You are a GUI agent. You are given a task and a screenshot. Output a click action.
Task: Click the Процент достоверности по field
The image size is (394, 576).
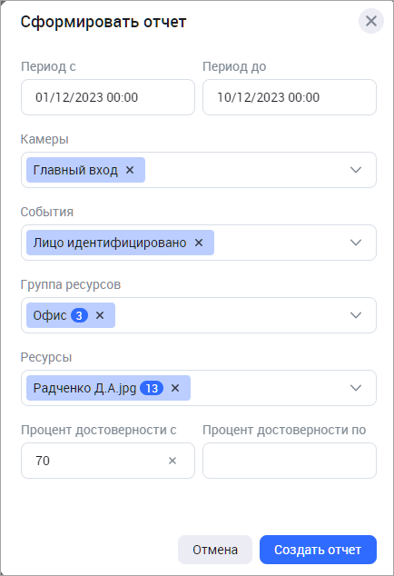pos(290,461)
